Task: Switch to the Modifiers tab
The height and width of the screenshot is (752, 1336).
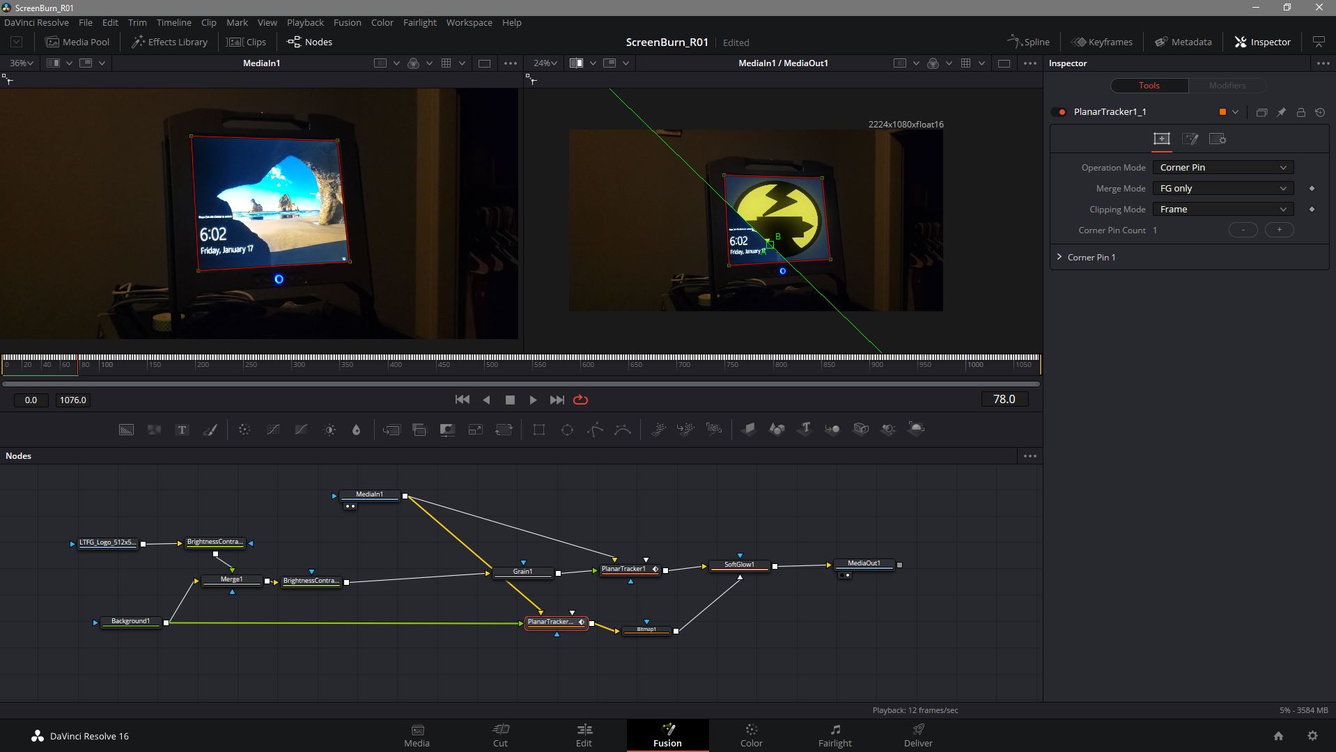Action: pos(1227,86)
